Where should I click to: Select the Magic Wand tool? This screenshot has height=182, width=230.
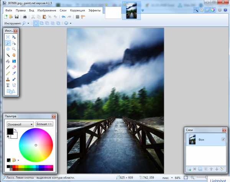click(x=8, y=55)
